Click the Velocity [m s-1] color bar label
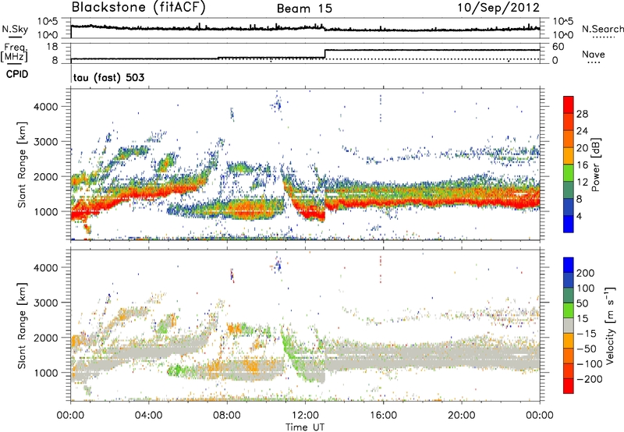 [610, 325]
